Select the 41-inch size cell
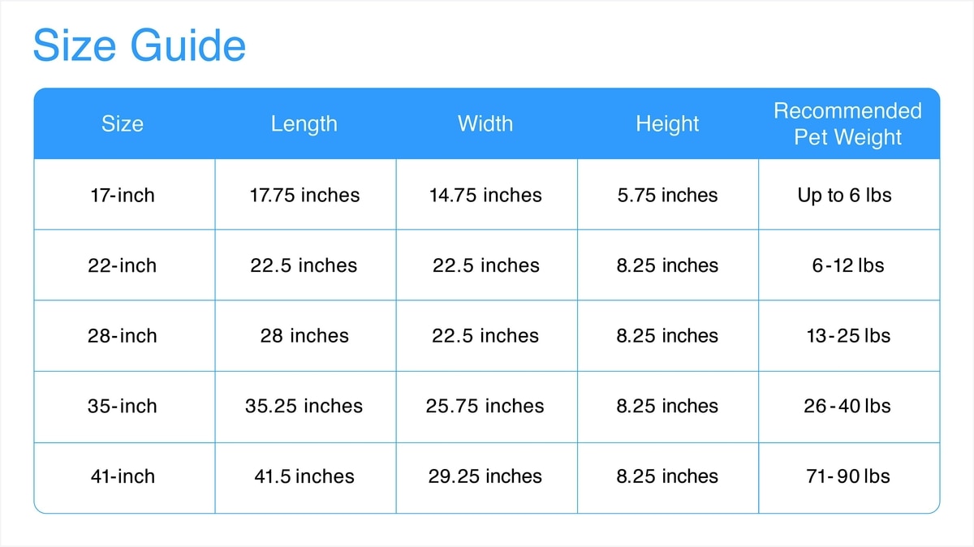 click(x=123, y=476)
